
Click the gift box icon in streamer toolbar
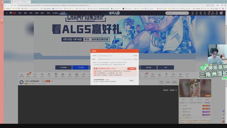49,75
